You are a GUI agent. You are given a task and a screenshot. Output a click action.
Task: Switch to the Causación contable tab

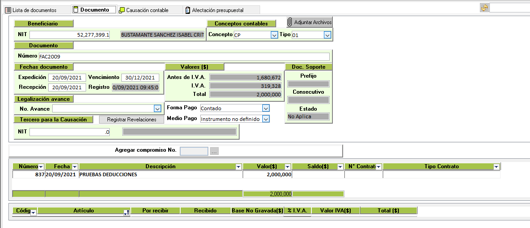(147, 10)
